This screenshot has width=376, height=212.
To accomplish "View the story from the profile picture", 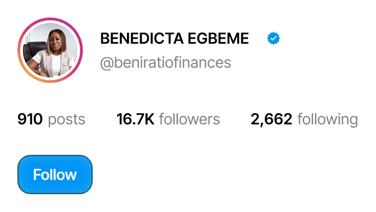I will coord(50,50).
